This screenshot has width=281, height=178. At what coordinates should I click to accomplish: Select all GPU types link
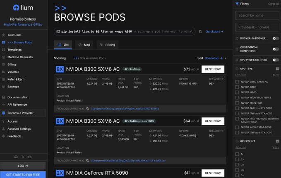click(x=240, y=75)
